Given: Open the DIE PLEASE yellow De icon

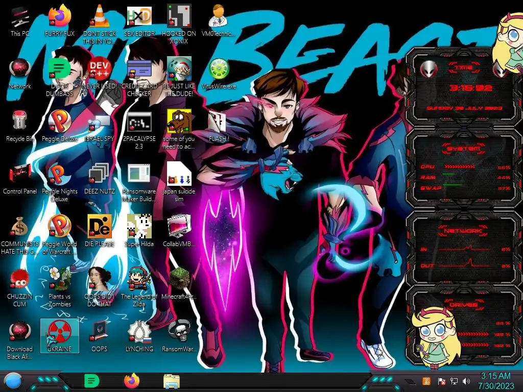Looking at the screenshot, I should [100, 232].
